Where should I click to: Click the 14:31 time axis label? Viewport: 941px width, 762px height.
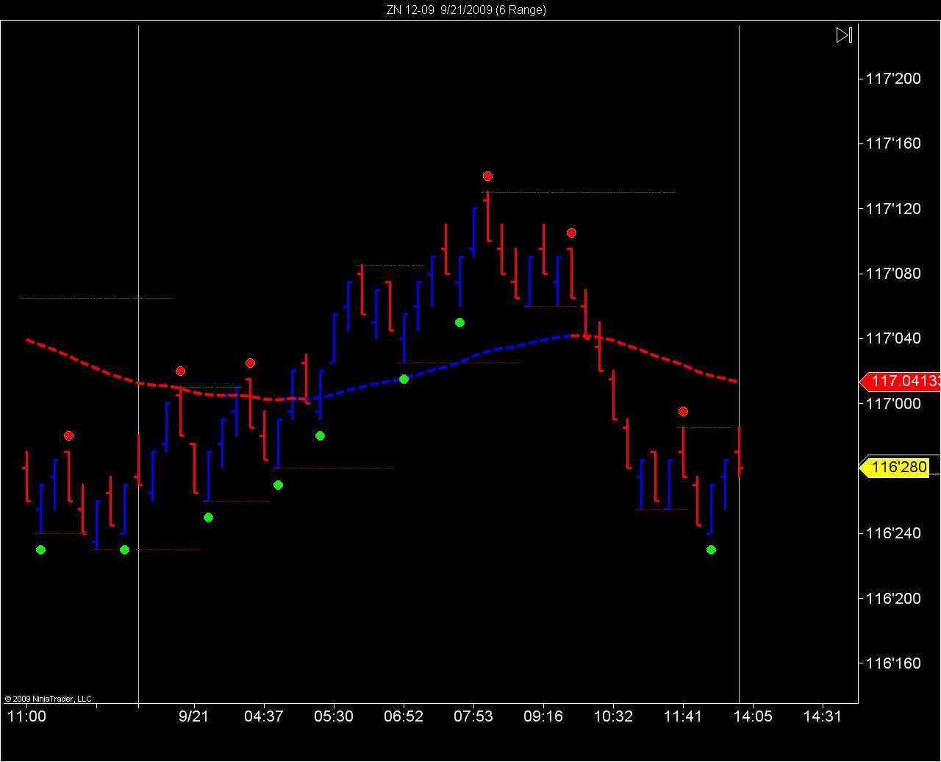(823, 716)
